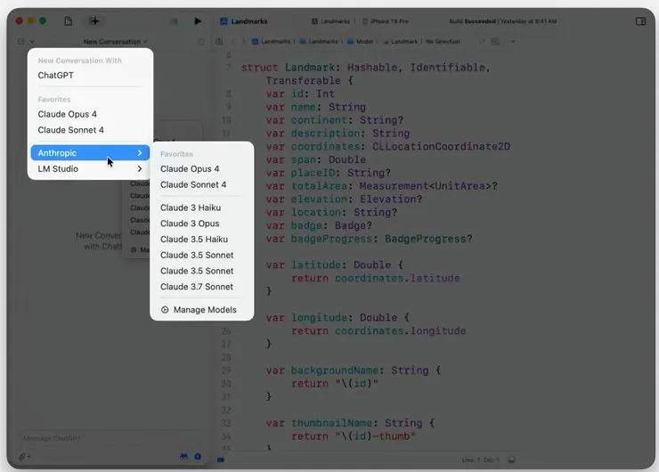The image size is (659, 472).
Task: Click the 'backgroundName' variable
Action: [x=335, y=370]
